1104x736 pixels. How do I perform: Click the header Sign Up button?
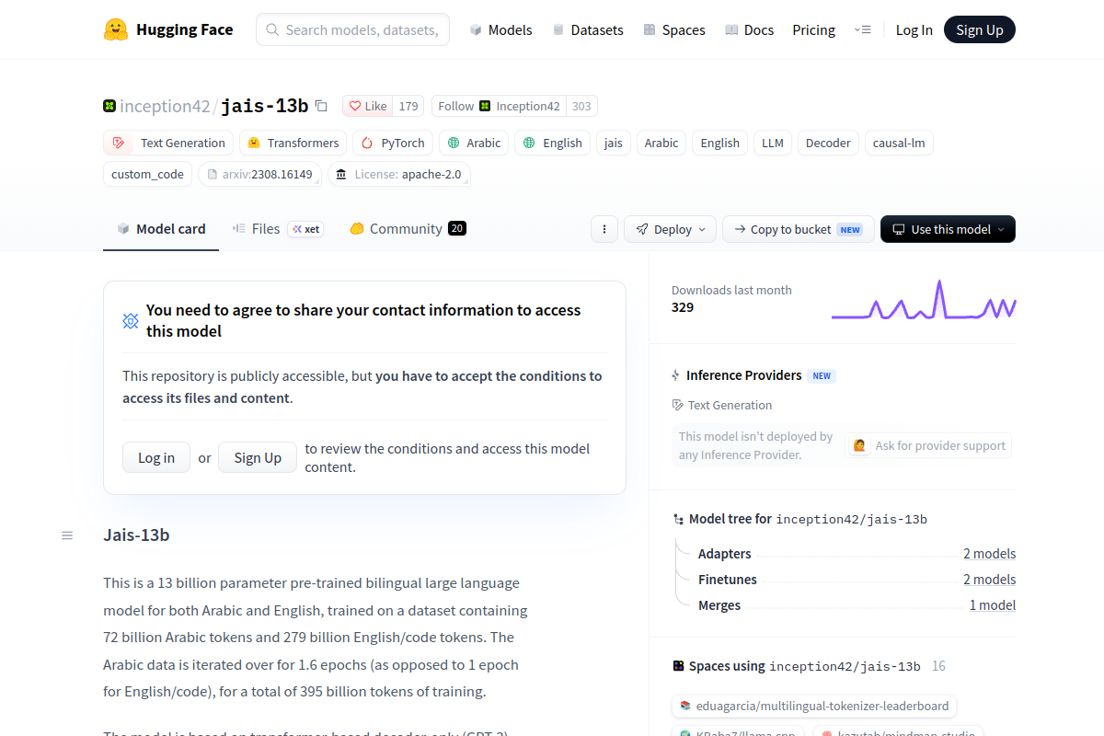980,29
